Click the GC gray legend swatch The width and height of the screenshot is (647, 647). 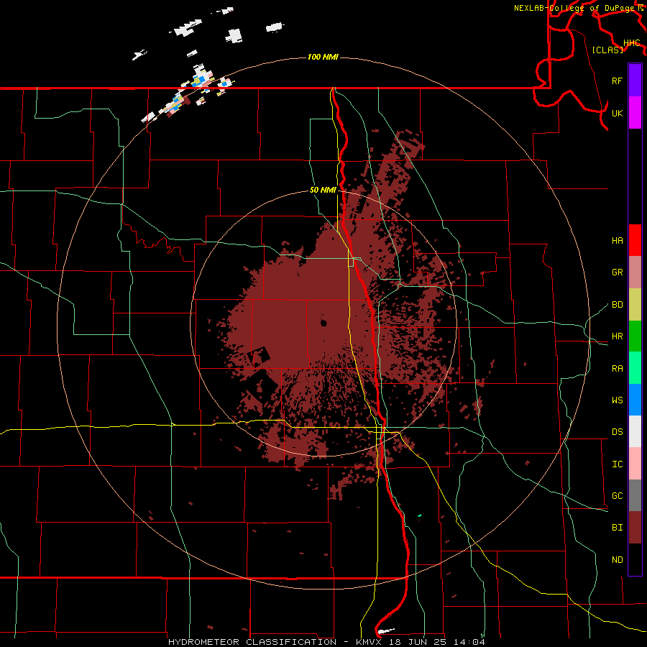(635, 495)
